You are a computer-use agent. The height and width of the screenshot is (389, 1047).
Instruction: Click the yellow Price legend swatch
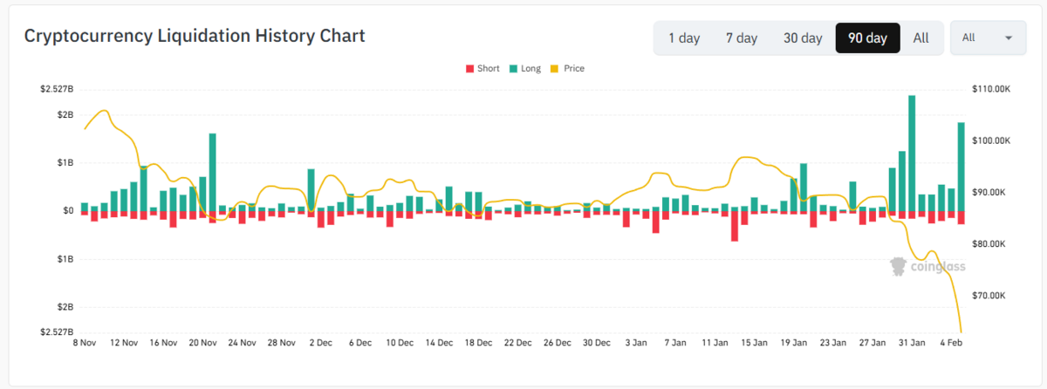(555, 68)
